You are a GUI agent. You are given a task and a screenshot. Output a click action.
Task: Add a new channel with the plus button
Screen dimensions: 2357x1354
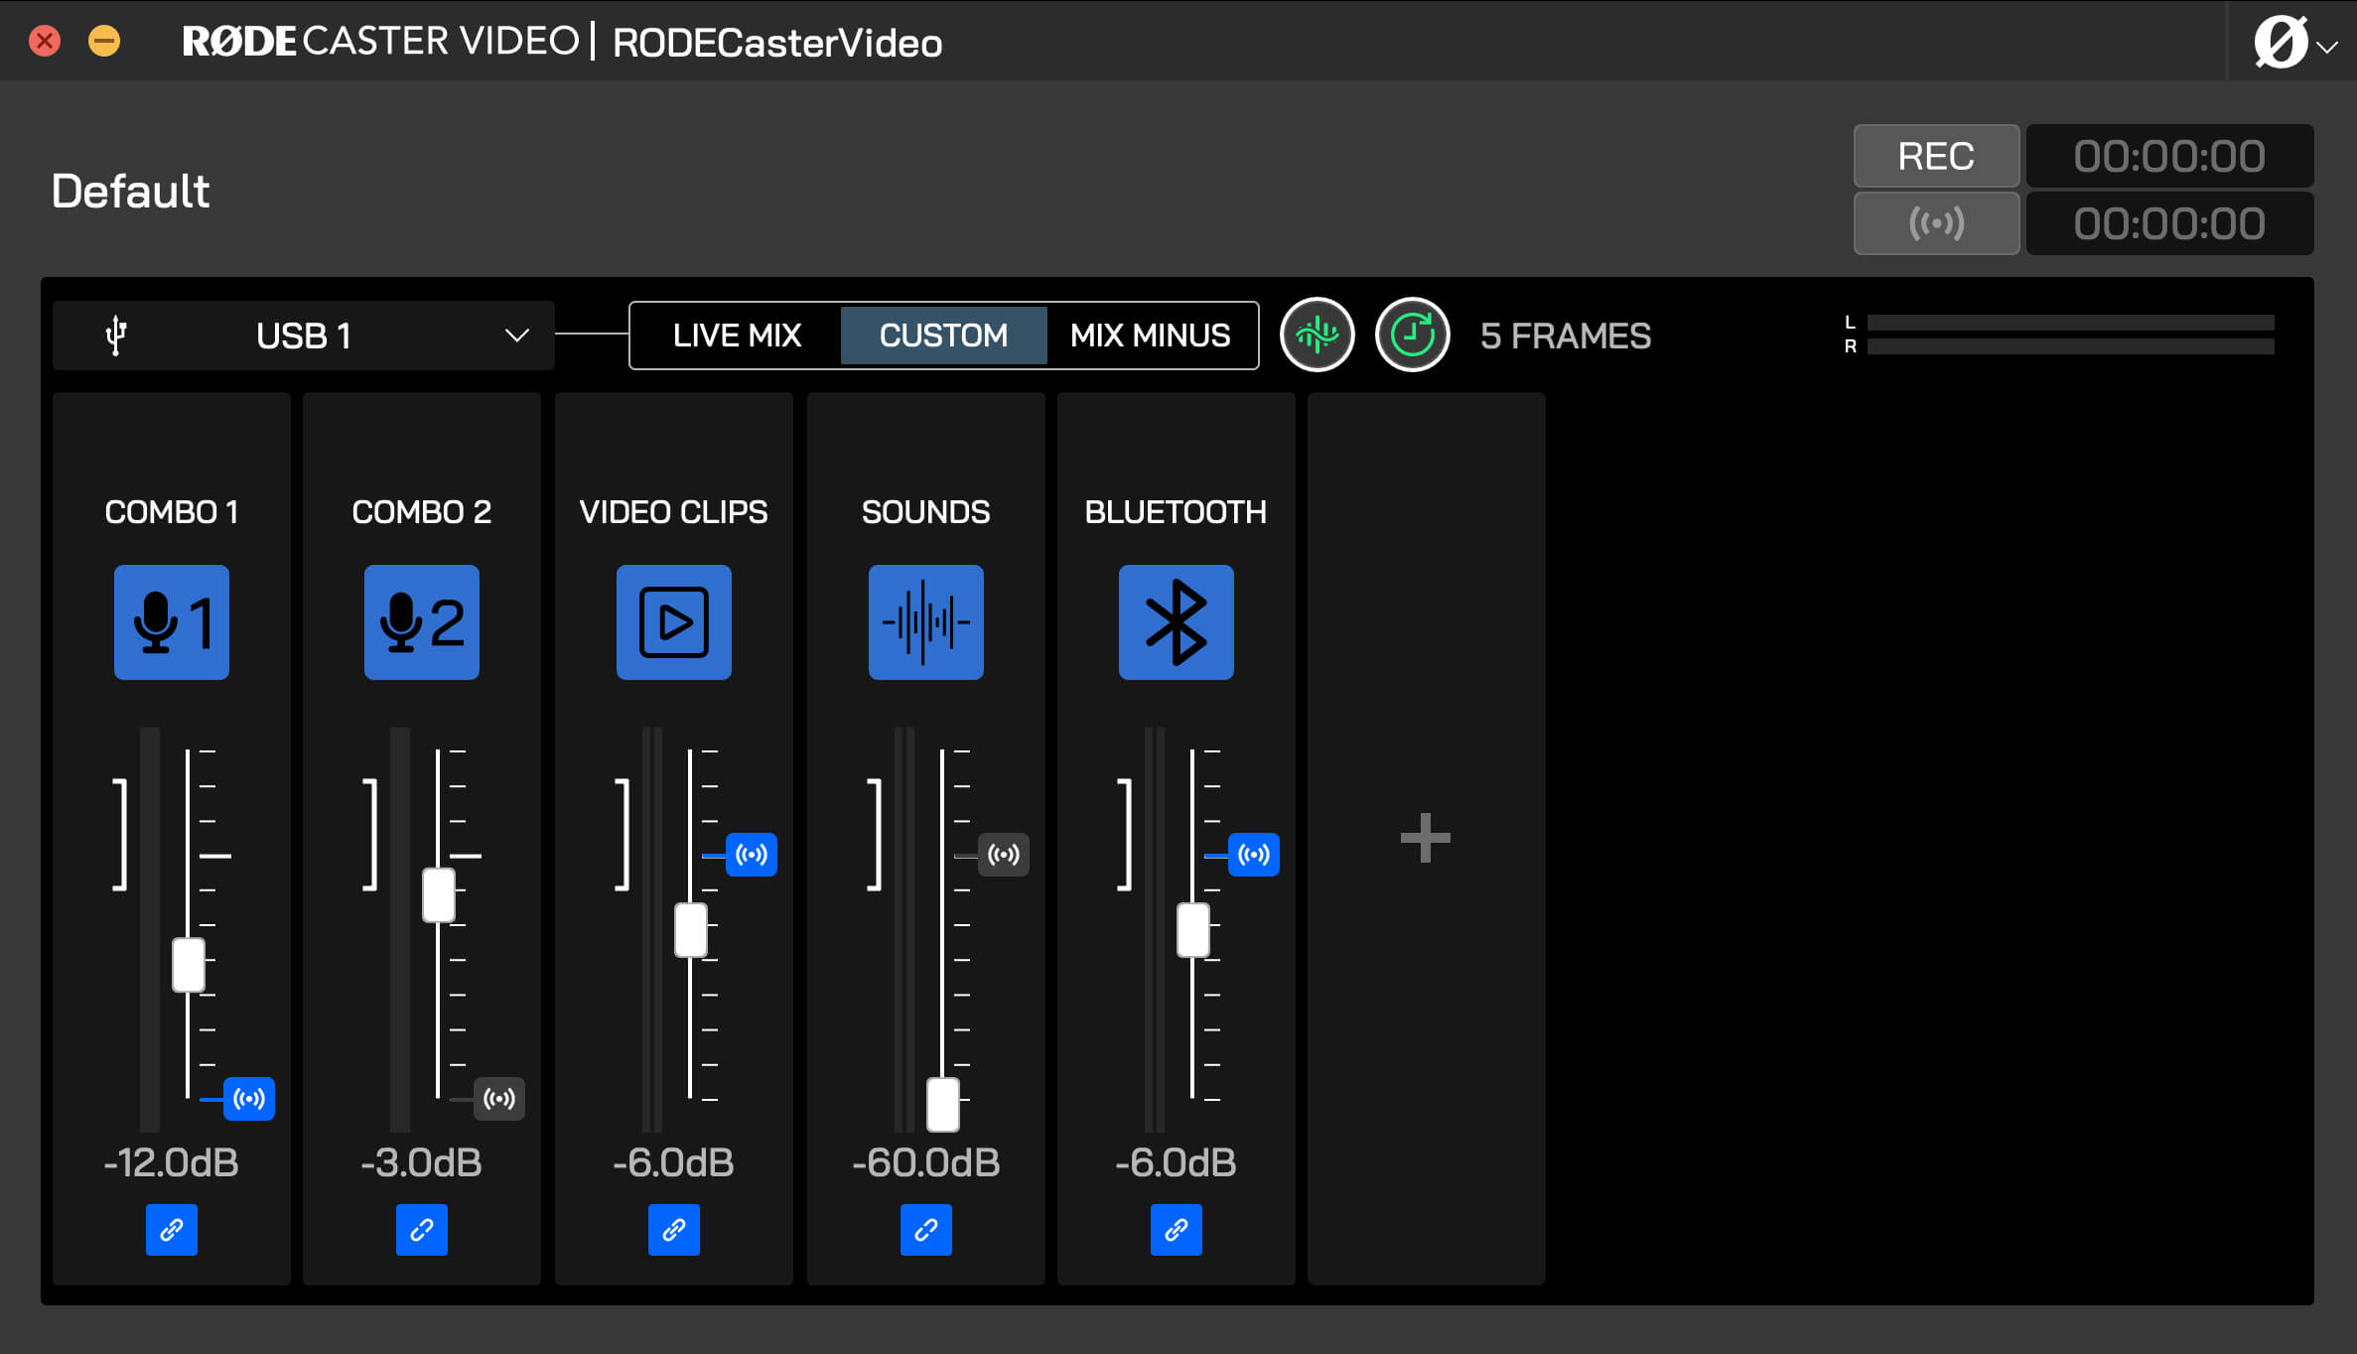(1426, 838)
